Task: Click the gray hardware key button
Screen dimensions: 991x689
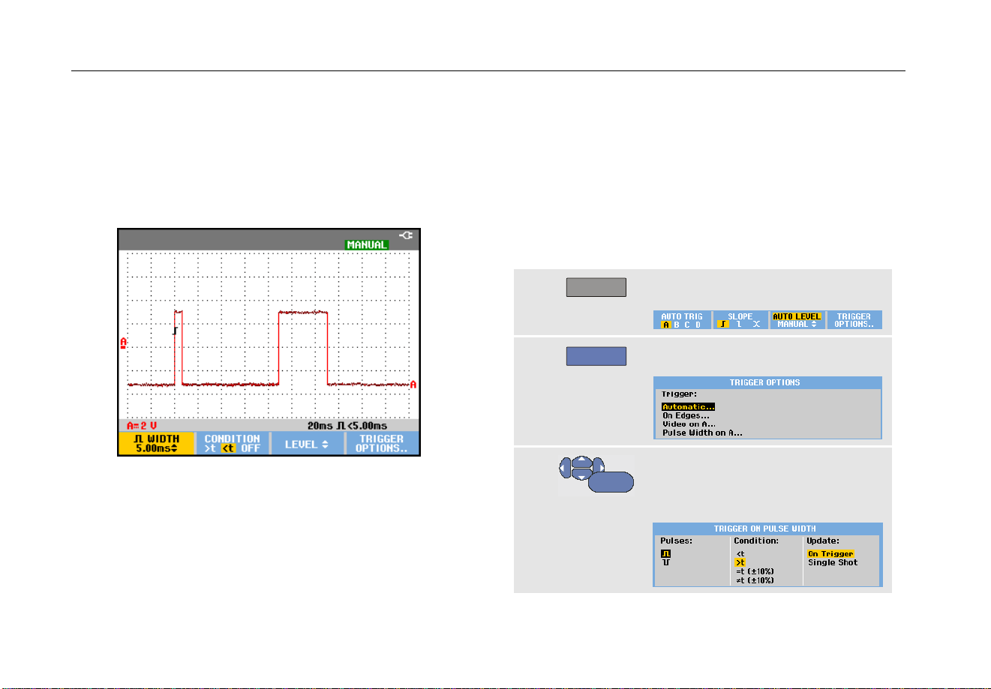Action: 596,287
